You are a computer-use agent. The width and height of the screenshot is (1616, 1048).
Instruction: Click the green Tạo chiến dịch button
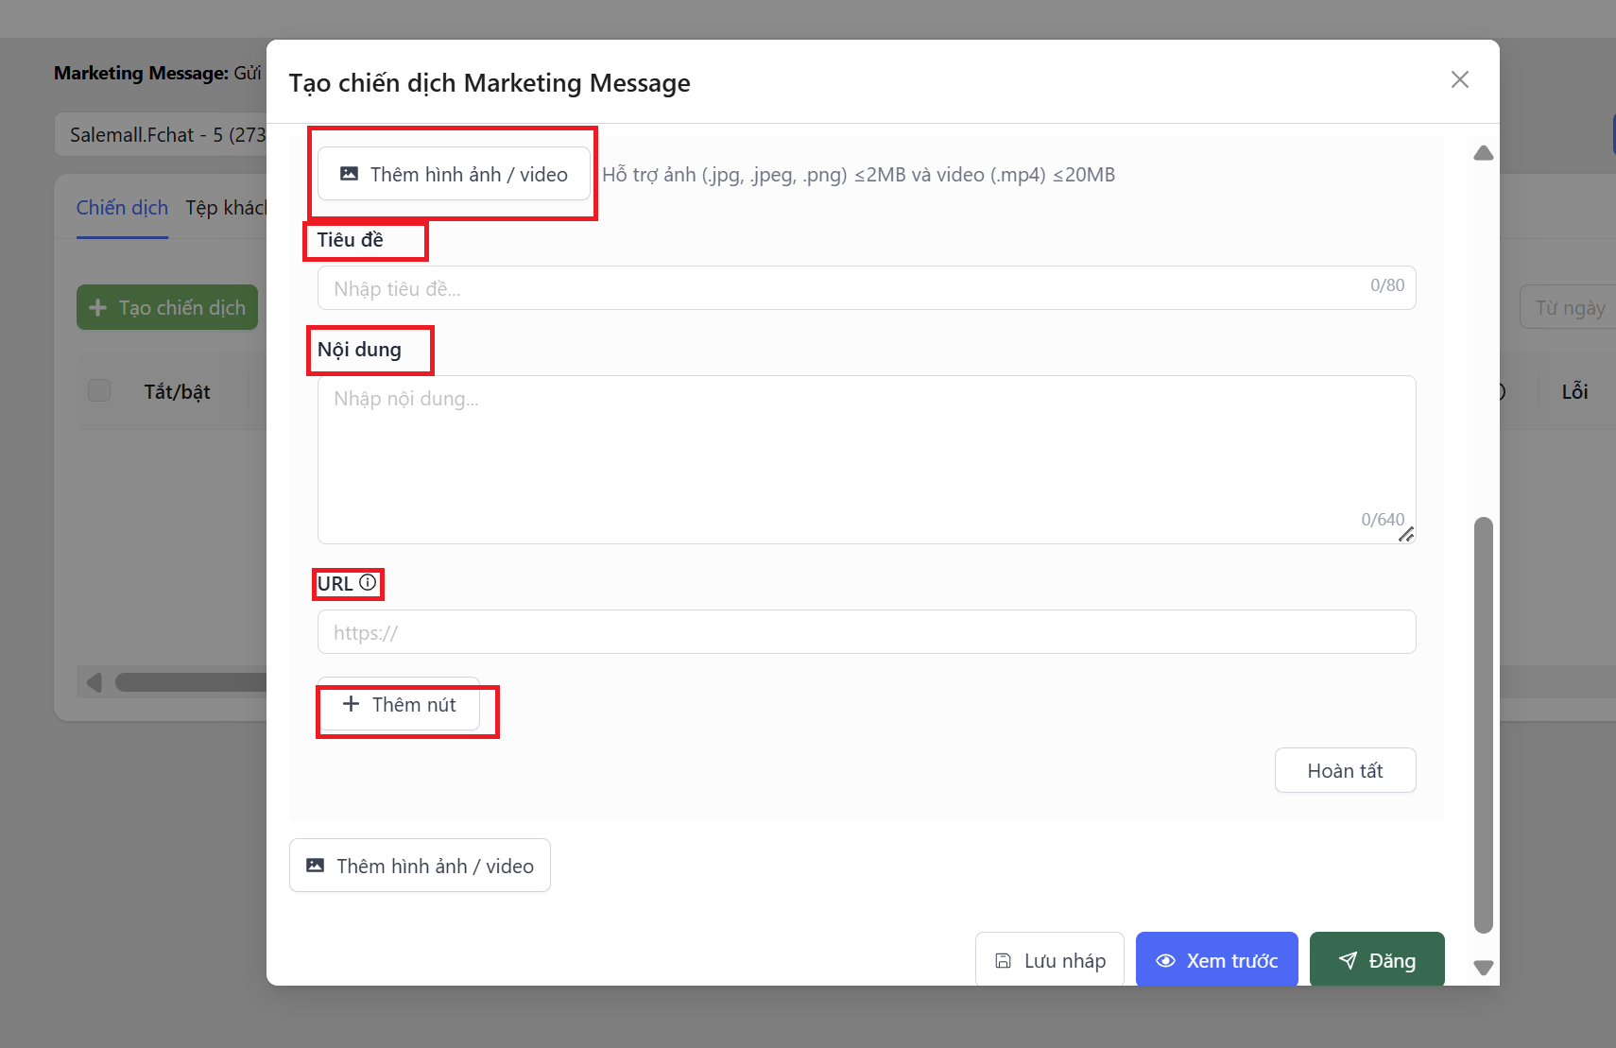tap(167, 308)
